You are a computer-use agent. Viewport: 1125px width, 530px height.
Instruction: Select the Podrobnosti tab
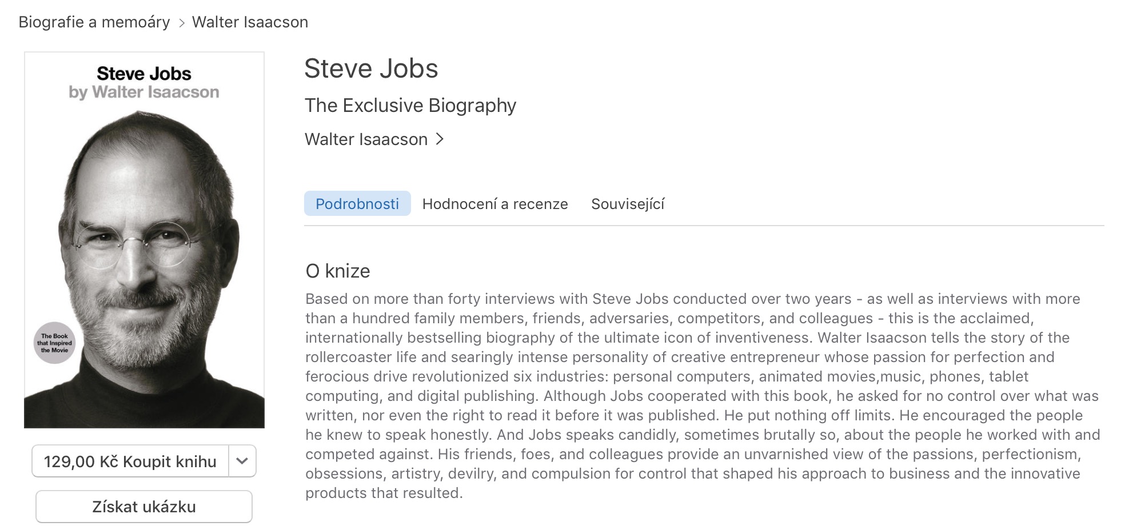click(357, 204)
